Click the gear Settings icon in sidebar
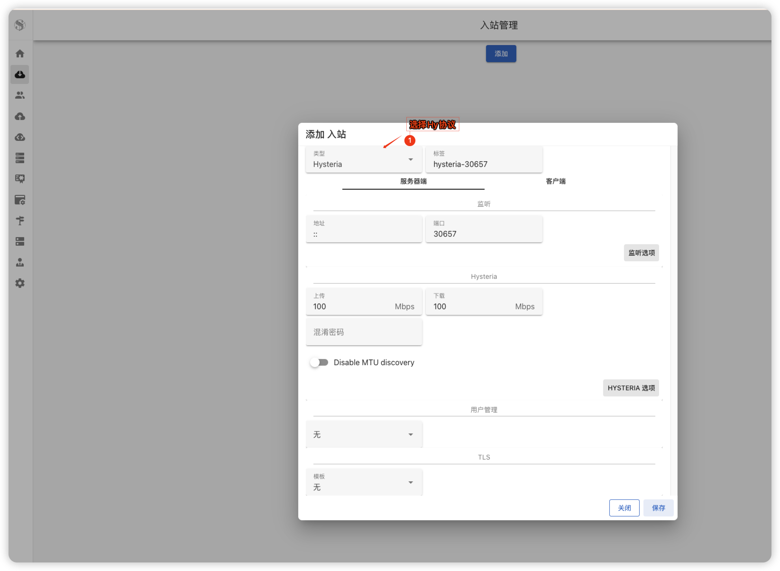Image resolution: width=780 pixels, height=571 pixels. click(x=20, y=283)
